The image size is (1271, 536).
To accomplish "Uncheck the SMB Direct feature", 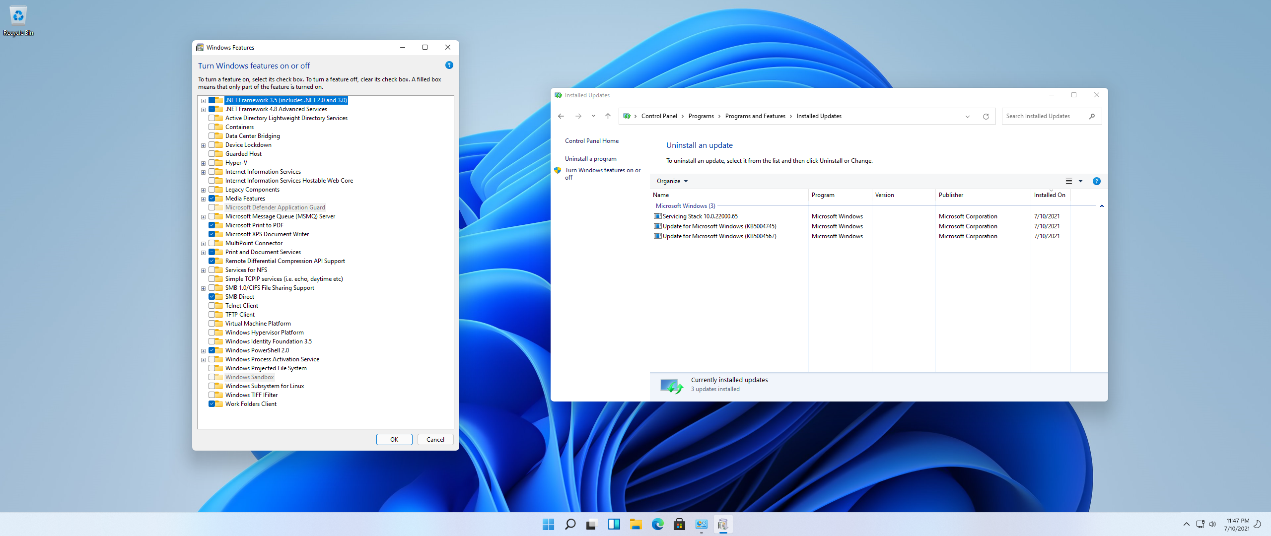I will 212,297.
